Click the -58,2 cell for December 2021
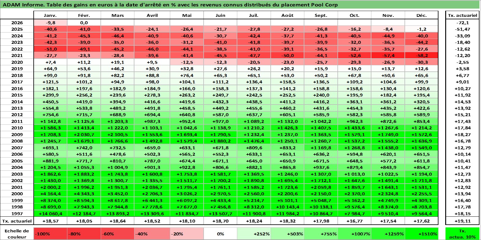The width and height of the screenshot is (481, 240). pyautogui.click(x=422, y=55)
